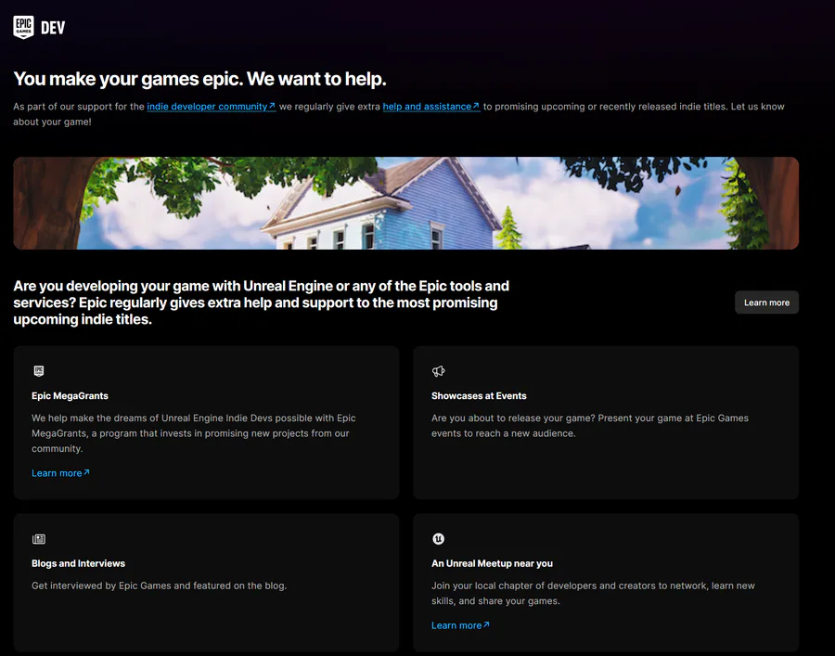Screen dimensions: 835x656
Task: Select the Epic MegaGrants card title
Action: [70, 395]
